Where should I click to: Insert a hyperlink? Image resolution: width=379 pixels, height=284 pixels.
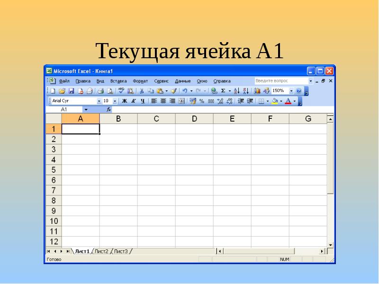(213, 90)
